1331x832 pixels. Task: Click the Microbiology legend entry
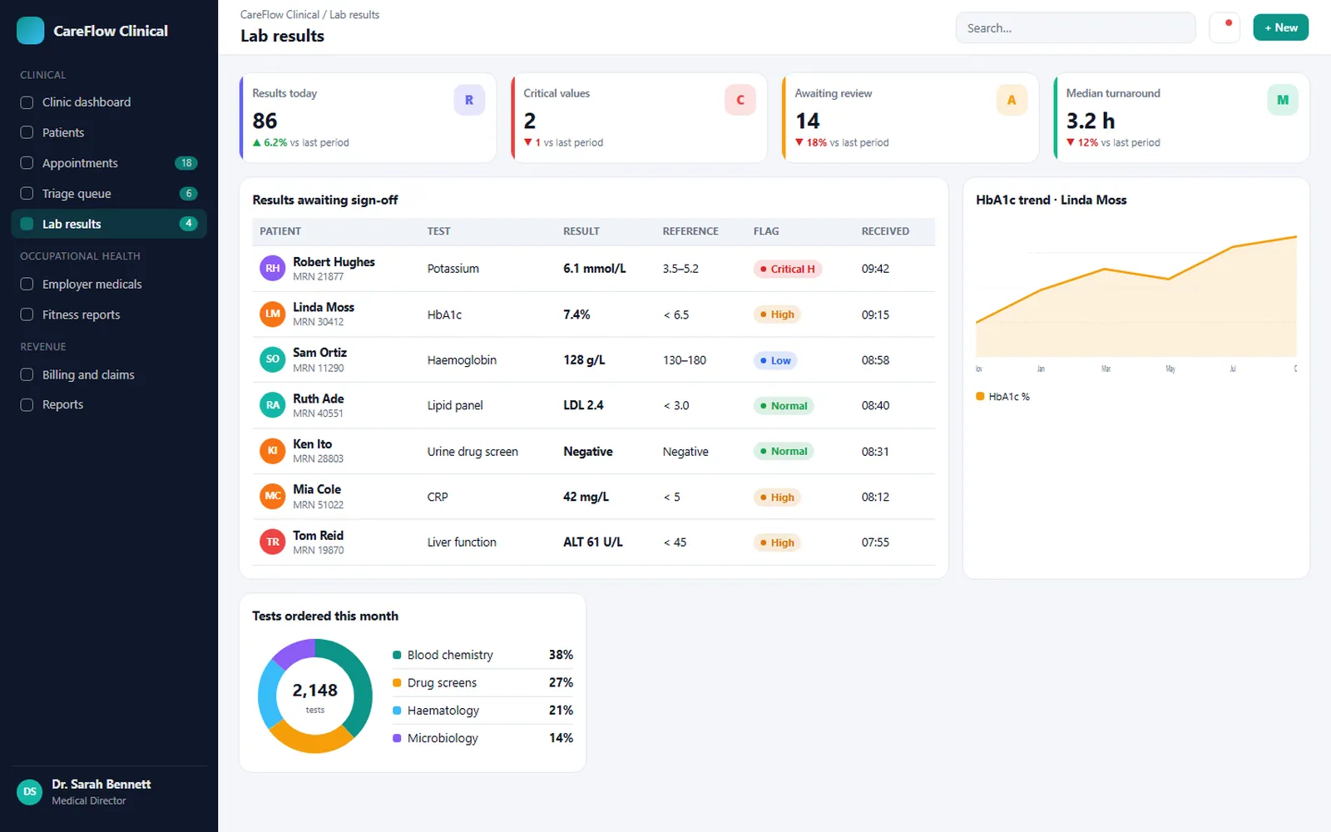pyautogui.click(x=482, y=738)
